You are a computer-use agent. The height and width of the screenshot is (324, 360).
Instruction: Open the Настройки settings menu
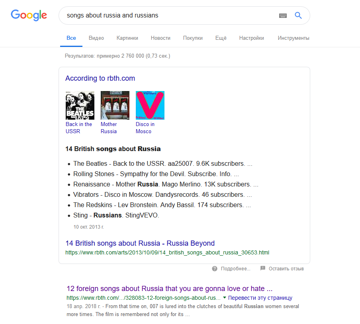click(252, 38)
